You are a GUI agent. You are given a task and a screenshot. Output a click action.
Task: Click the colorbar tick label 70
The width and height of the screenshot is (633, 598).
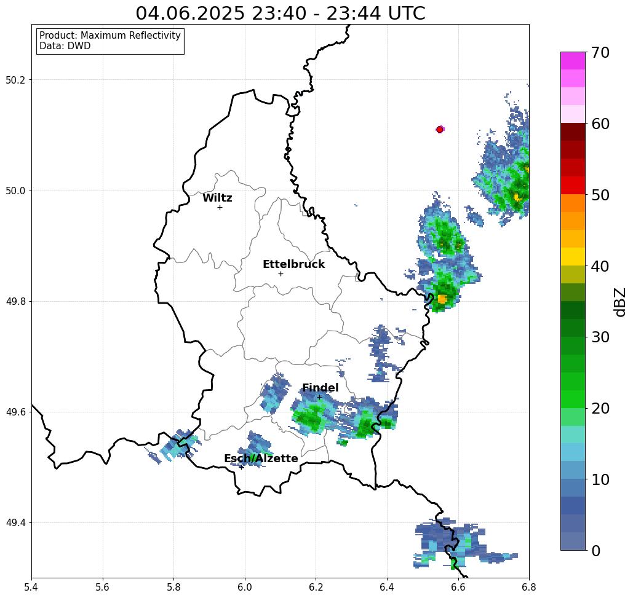(x=600, y=52)
